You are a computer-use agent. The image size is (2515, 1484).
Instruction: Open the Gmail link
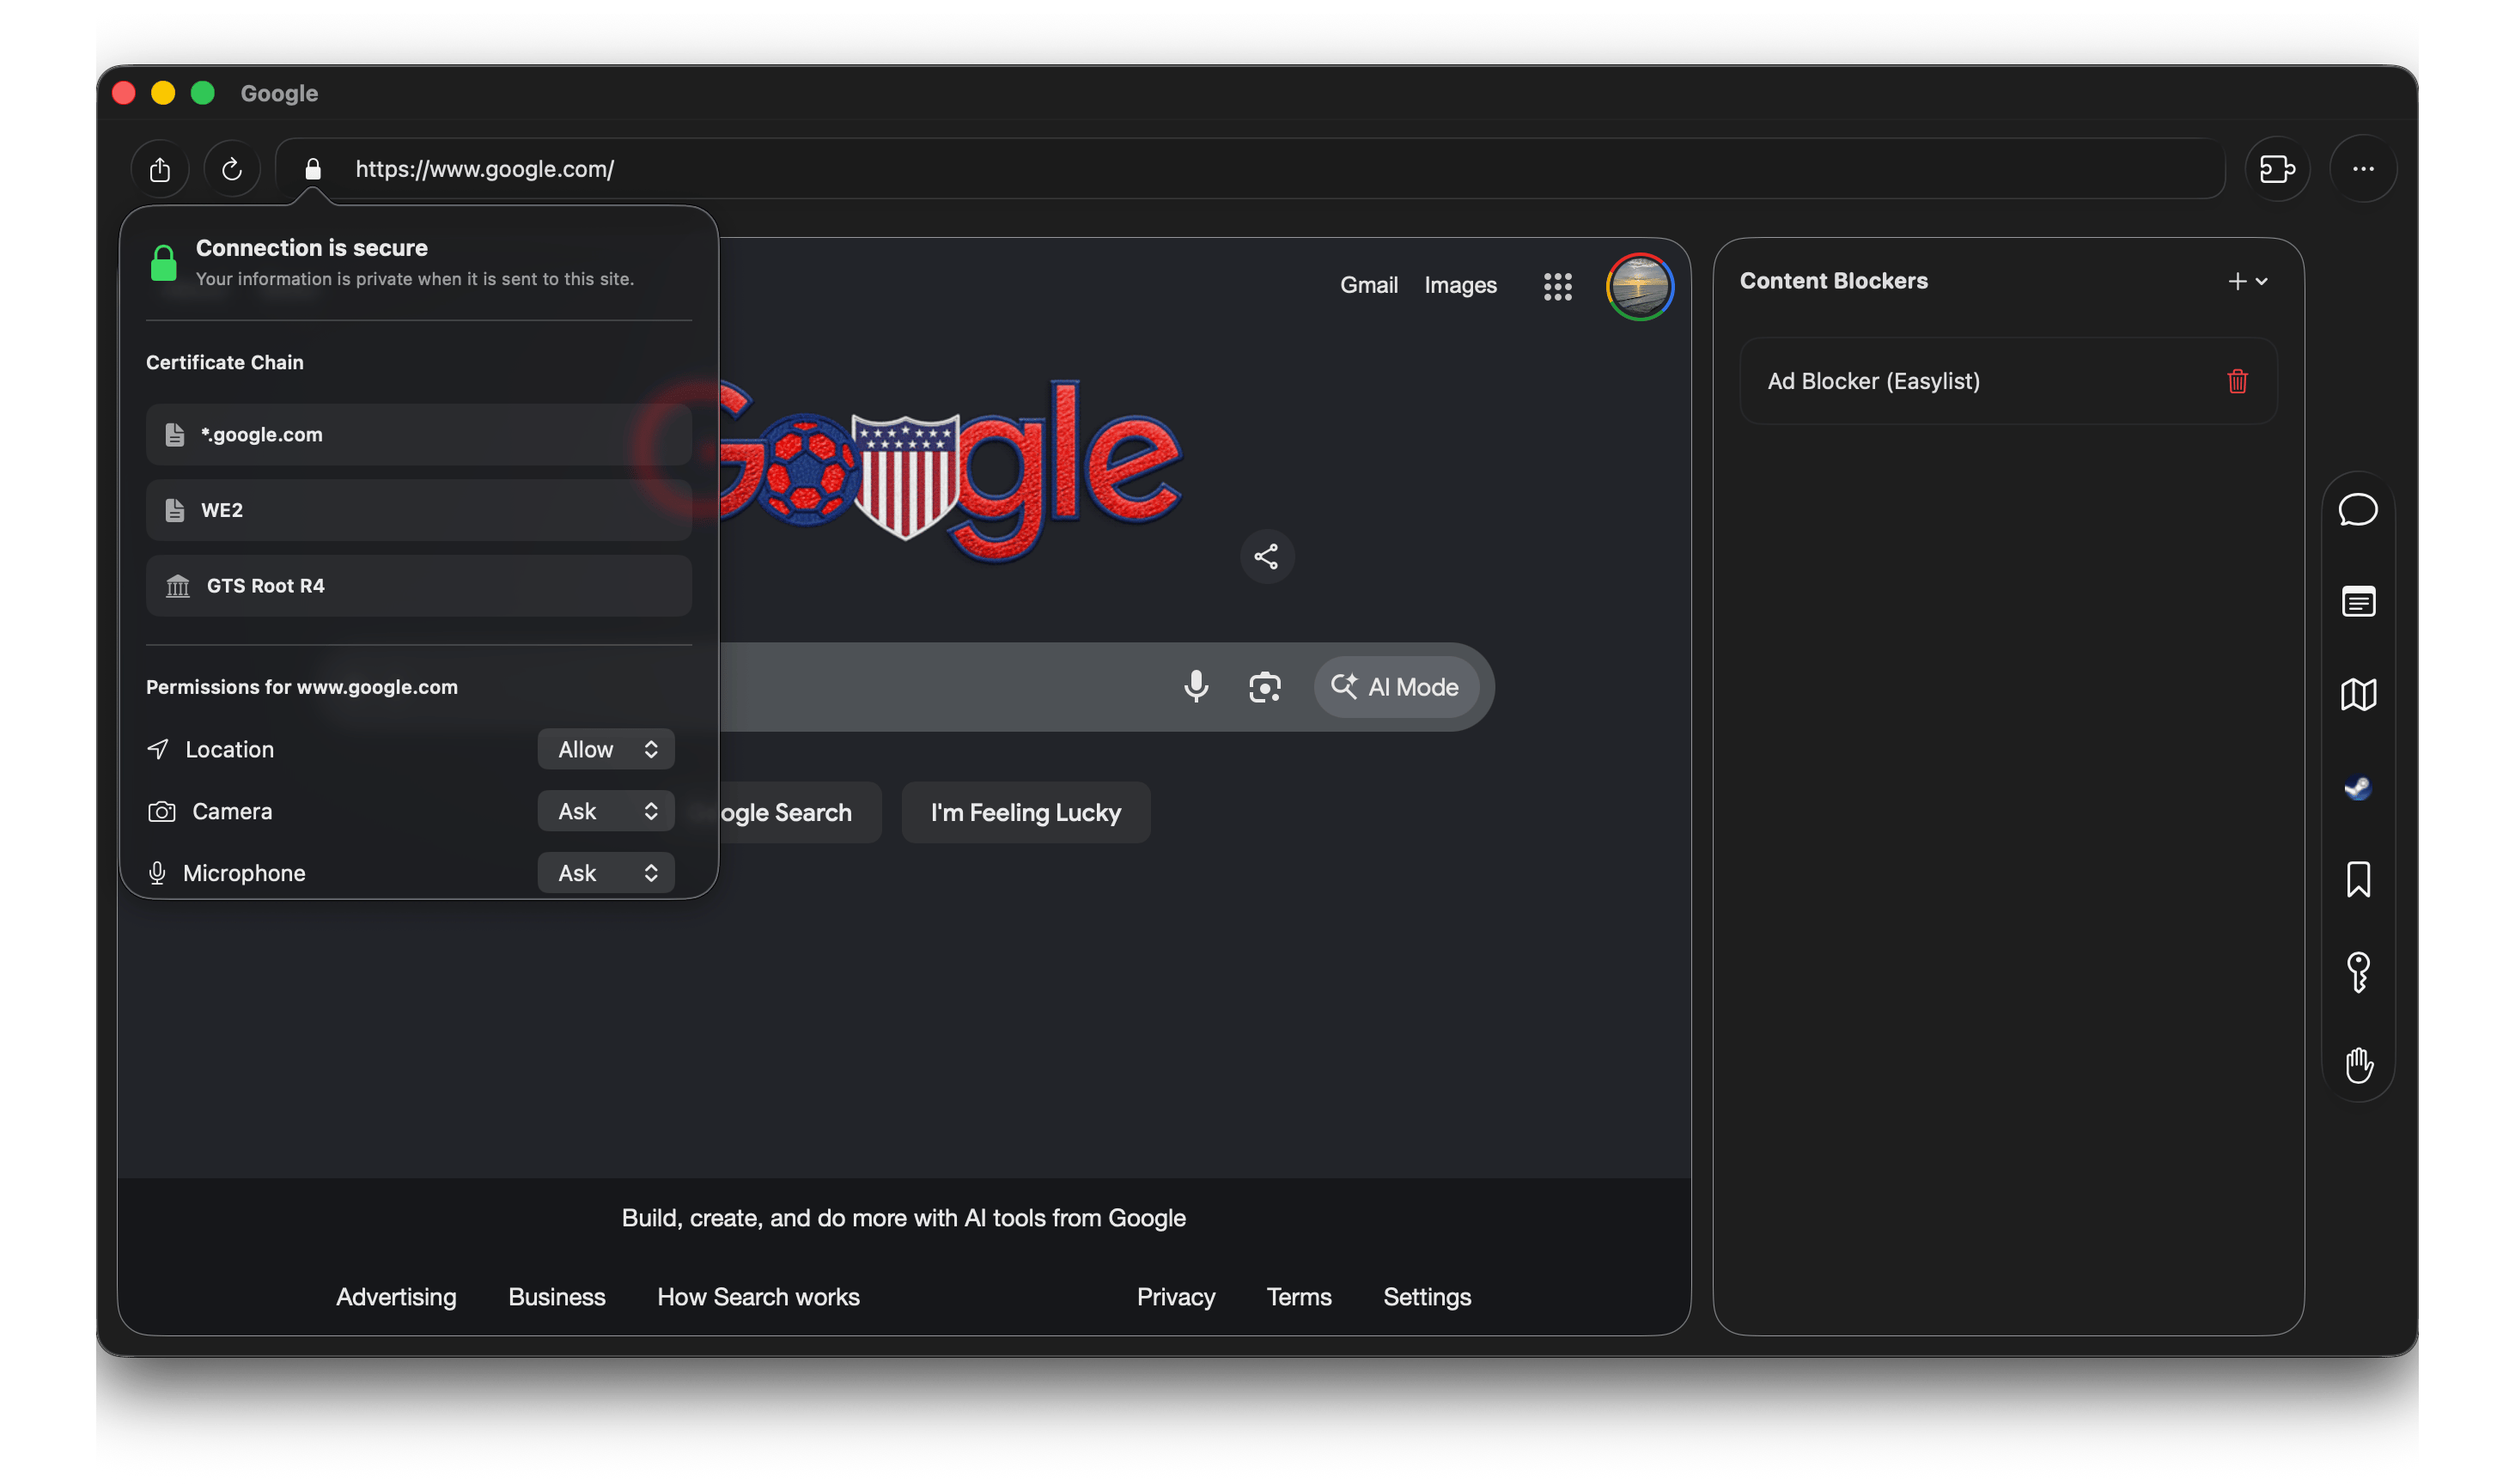(1369, 285)
